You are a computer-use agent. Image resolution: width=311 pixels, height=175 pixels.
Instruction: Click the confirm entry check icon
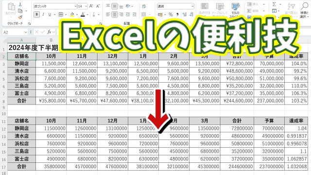(43, 32)
